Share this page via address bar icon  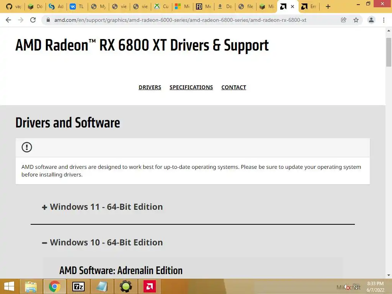point(344,20)
